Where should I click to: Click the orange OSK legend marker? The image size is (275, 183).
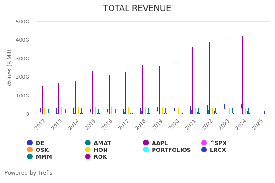30,150
